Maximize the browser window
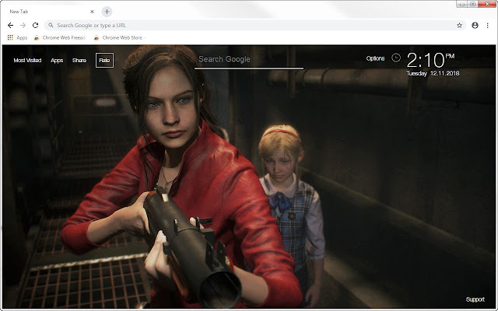This screenshot has width=498, height=311. [472, 4]
